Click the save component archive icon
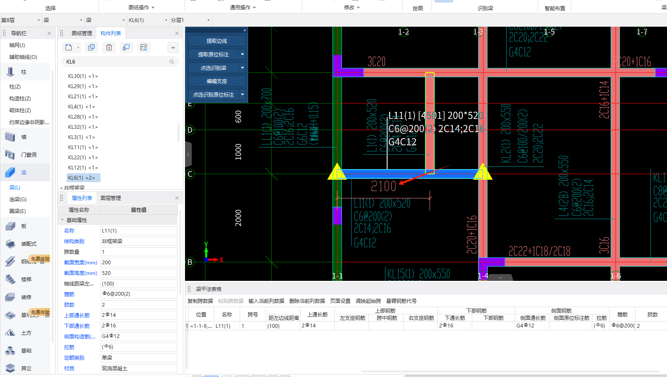This screenshot has height=377, width=667. (144, 47)
